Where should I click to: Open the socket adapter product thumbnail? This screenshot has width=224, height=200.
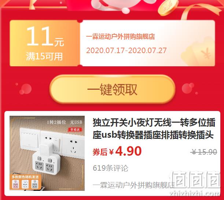(47, 153)
